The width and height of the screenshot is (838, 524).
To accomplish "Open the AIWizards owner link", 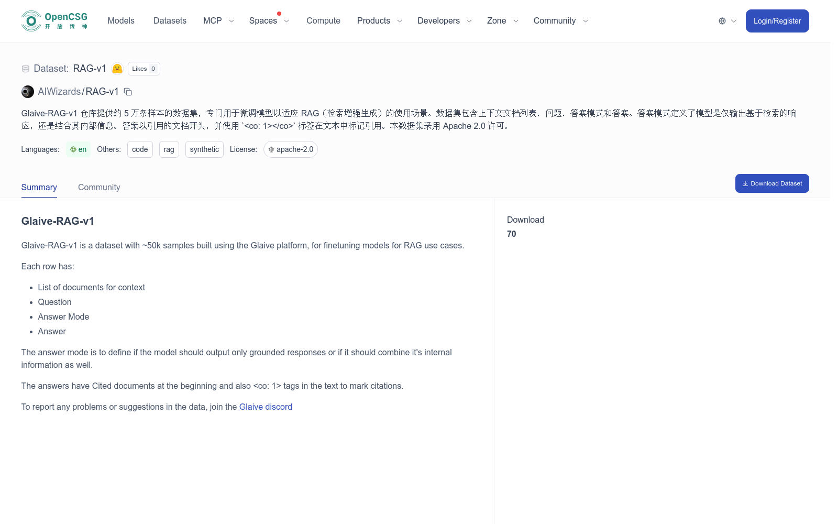I will 59,92.
